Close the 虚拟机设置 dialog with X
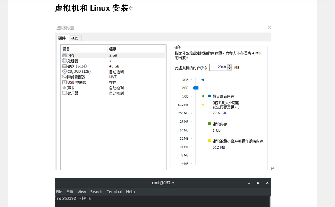Viewport: 335px width, 207px height. click(269, 28)
